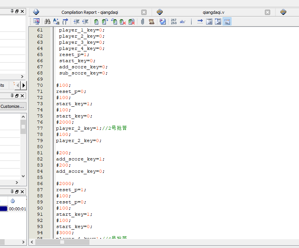Click the black right arrow to scroll panel tabs
Viewport: 299px width, 248px height.
pos(24,85)
